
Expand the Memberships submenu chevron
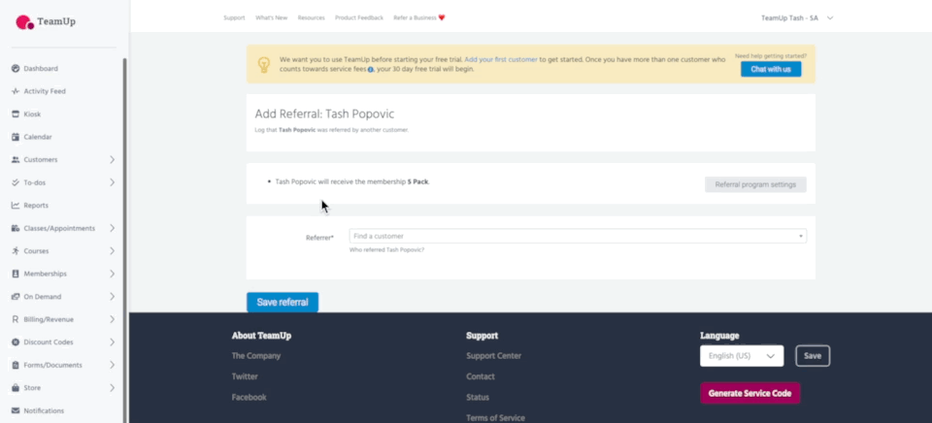pos(112,274)
